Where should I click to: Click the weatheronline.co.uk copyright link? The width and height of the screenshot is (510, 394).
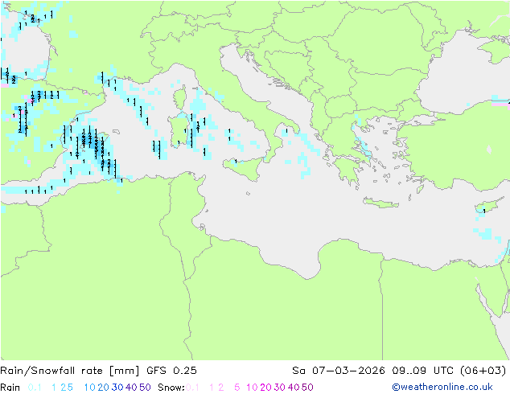pos(442,387)
